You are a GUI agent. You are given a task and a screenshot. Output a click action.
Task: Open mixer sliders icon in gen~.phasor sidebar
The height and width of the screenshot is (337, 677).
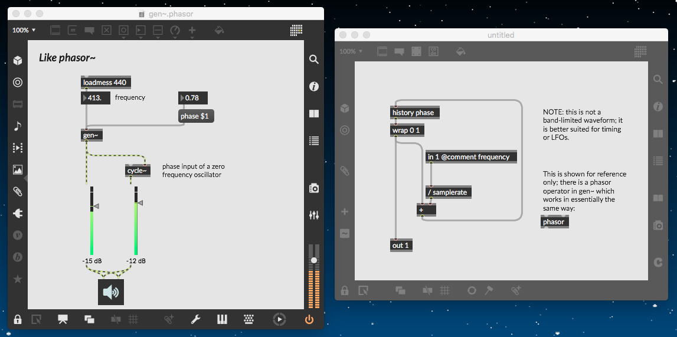(x=314, y=215)
